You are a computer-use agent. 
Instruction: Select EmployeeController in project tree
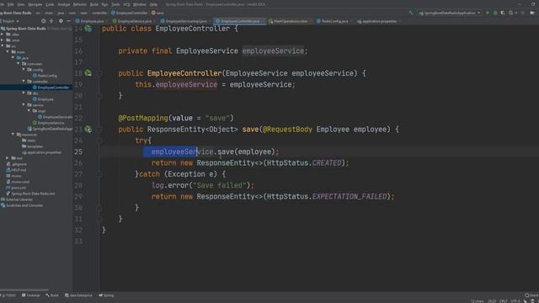(53, 88)
